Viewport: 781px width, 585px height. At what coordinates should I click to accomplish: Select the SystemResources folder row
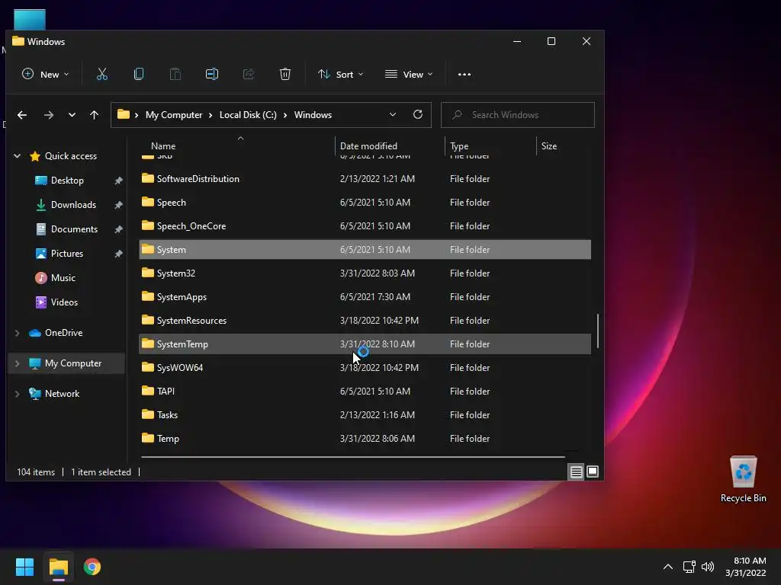(365, 321)
